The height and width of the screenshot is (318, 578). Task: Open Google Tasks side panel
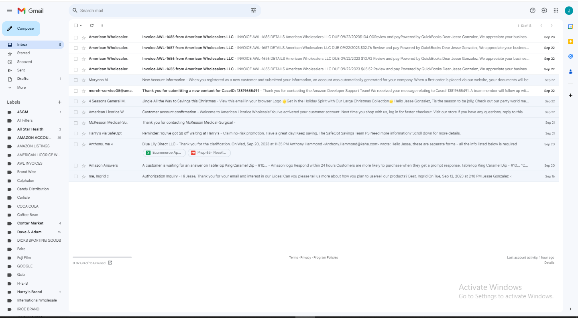(x=570, y=57)
